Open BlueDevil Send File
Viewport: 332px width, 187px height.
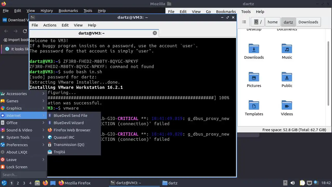(x=74, y=116)
